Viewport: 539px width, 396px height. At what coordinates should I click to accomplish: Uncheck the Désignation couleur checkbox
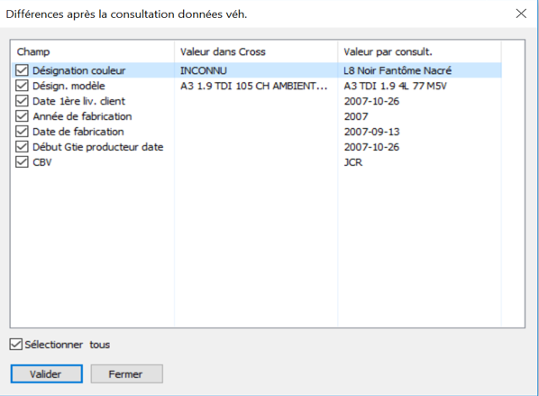tap(22, 70)
